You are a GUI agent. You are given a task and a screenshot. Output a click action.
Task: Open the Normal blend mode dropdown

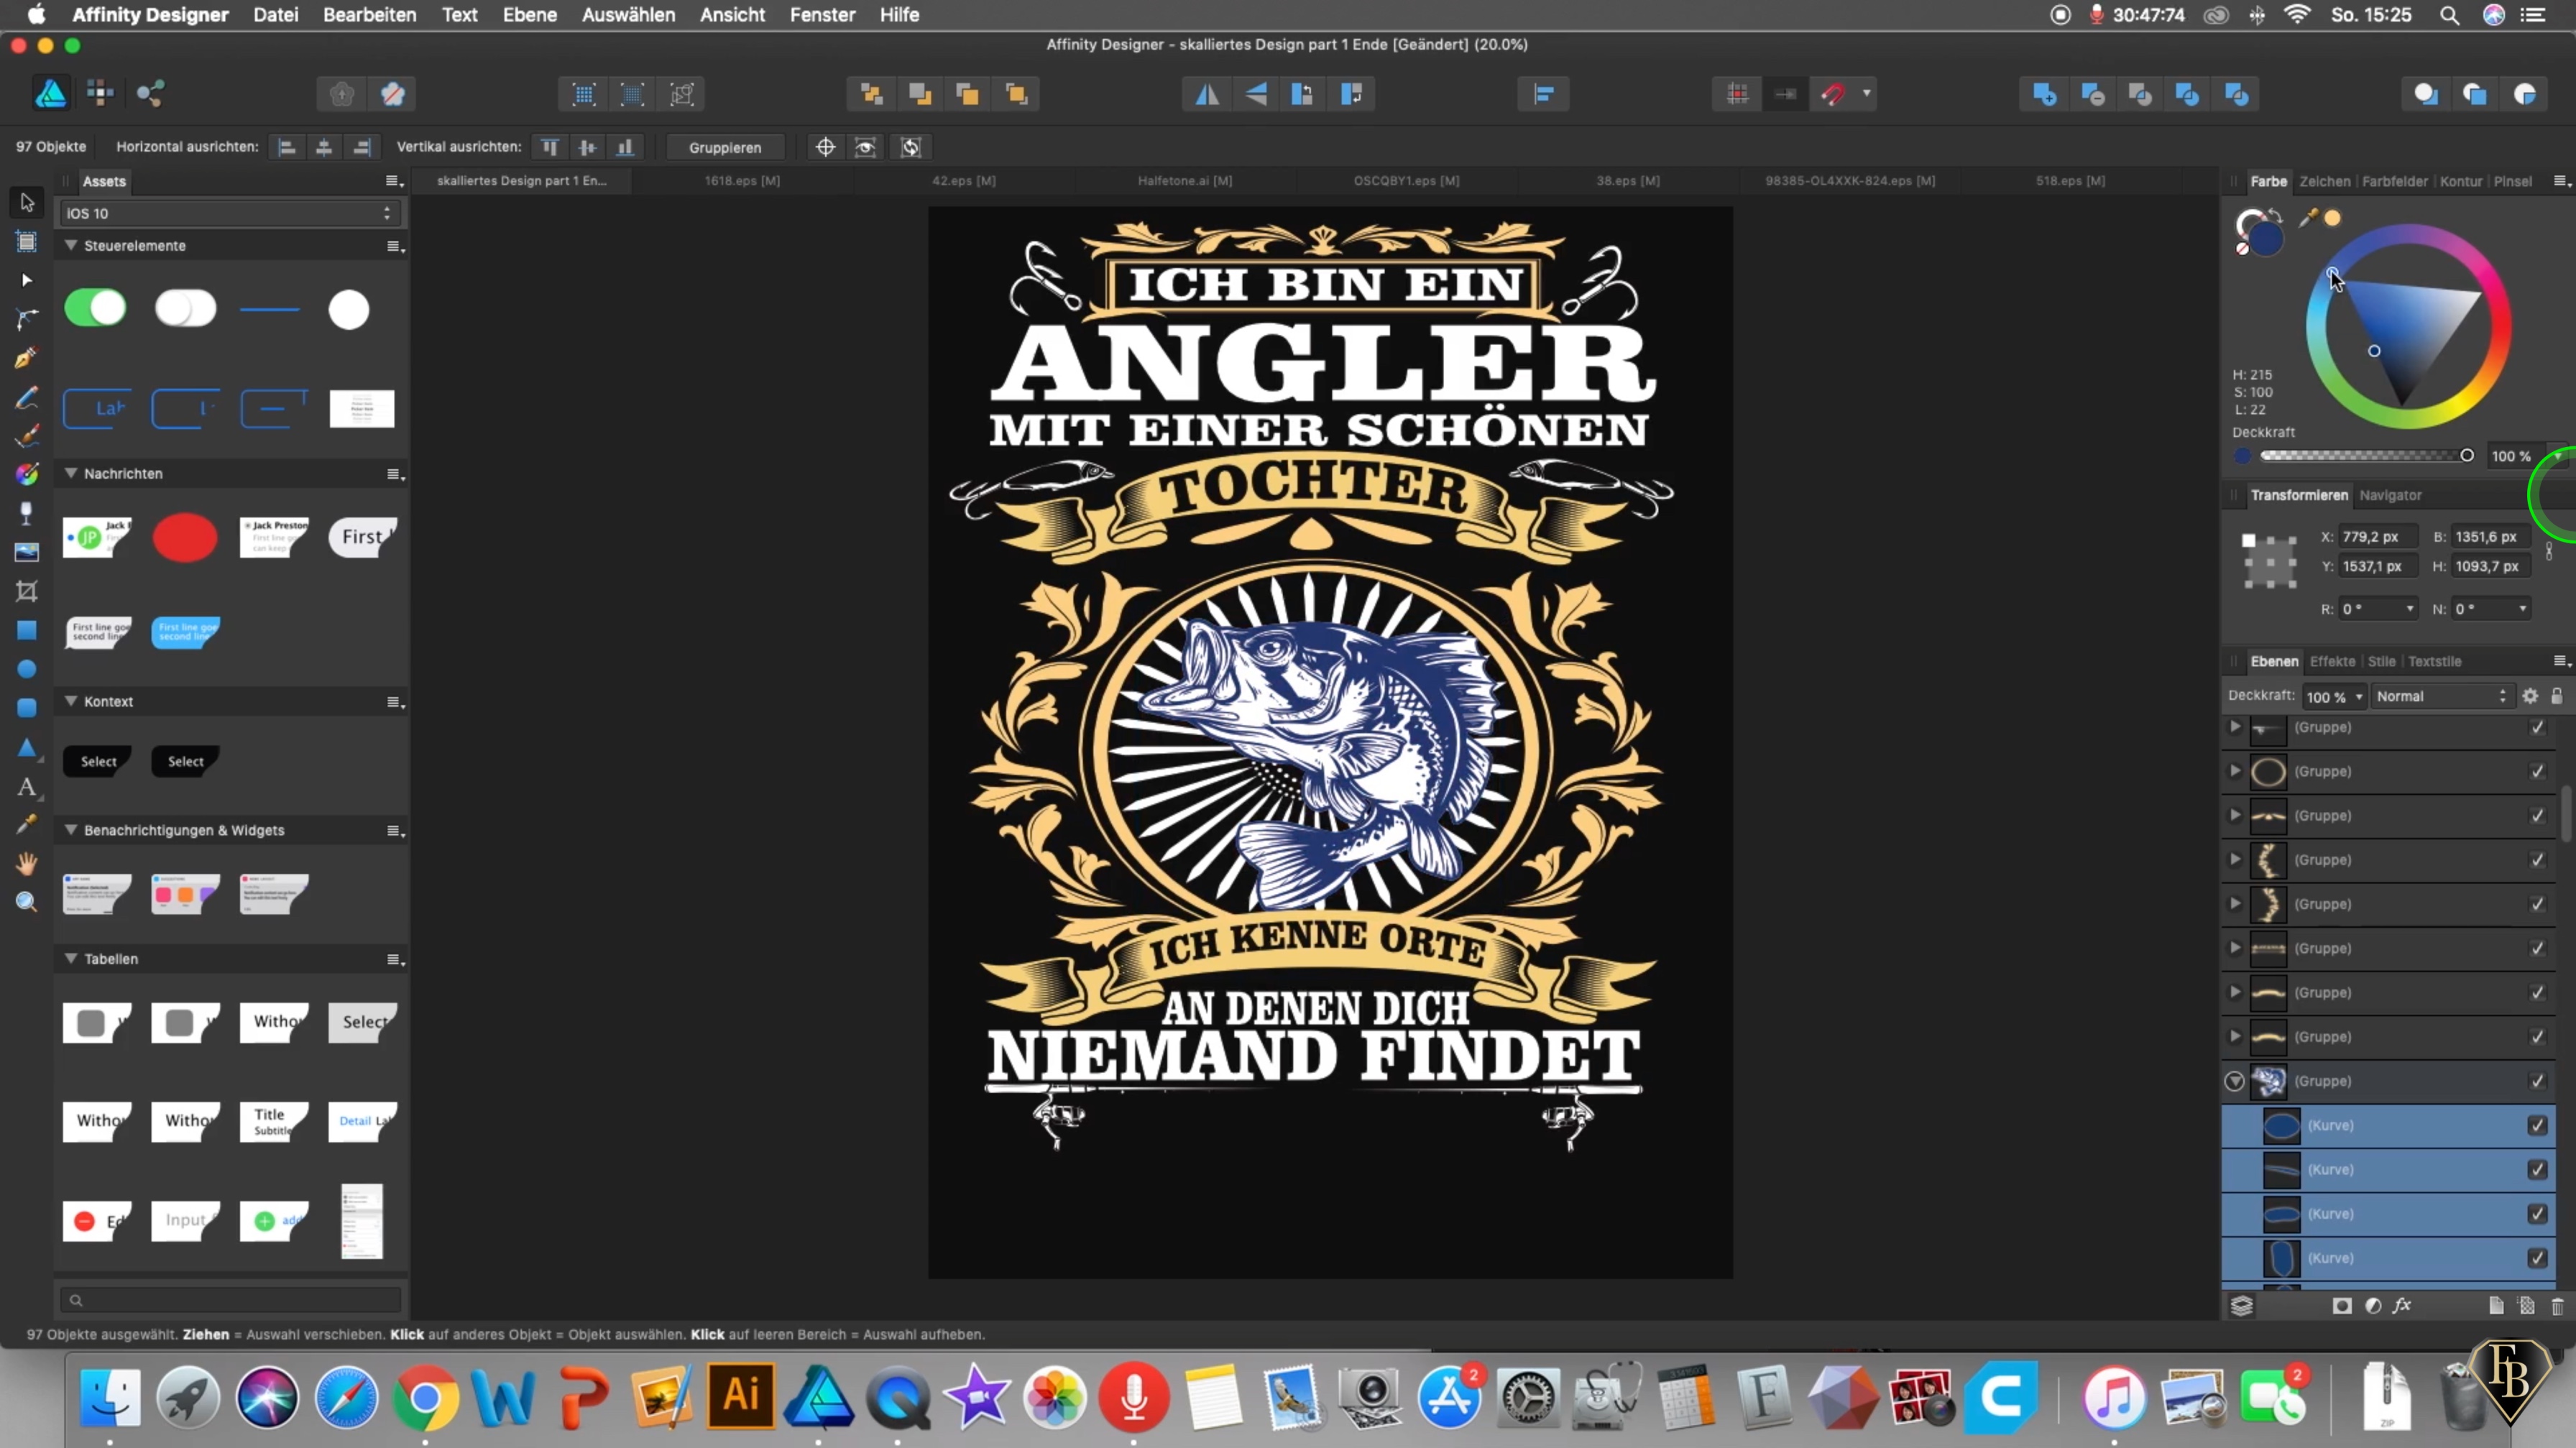click(x=2441, y=696)
